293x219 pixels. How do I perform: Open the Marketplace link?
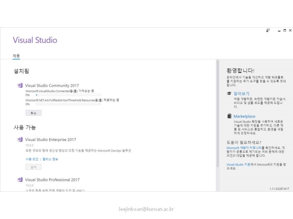click(x=244, y=116)
